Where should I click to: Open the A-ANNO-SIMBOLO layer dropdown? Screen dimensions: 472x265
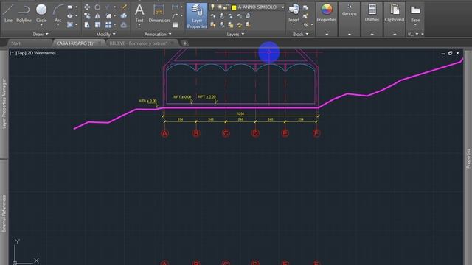[282, 7]
